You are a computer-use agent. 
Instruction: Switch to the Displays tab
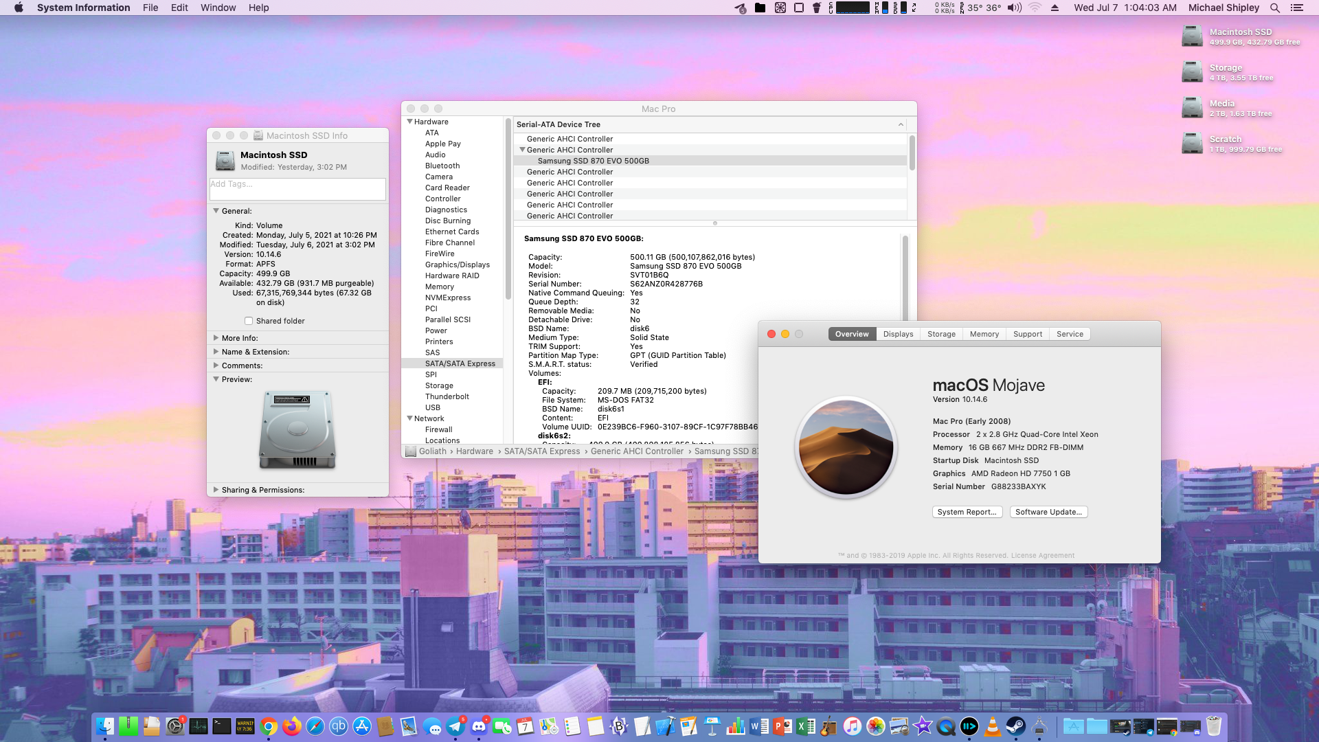[x=898, y=334]
